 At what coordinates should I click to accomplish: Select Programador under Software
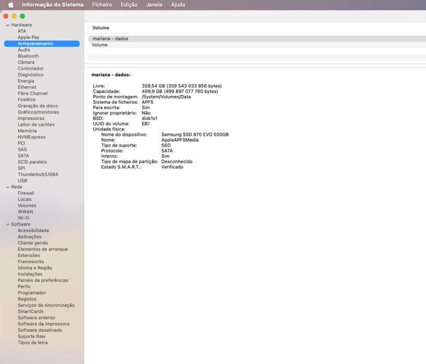tap(32, 293)
